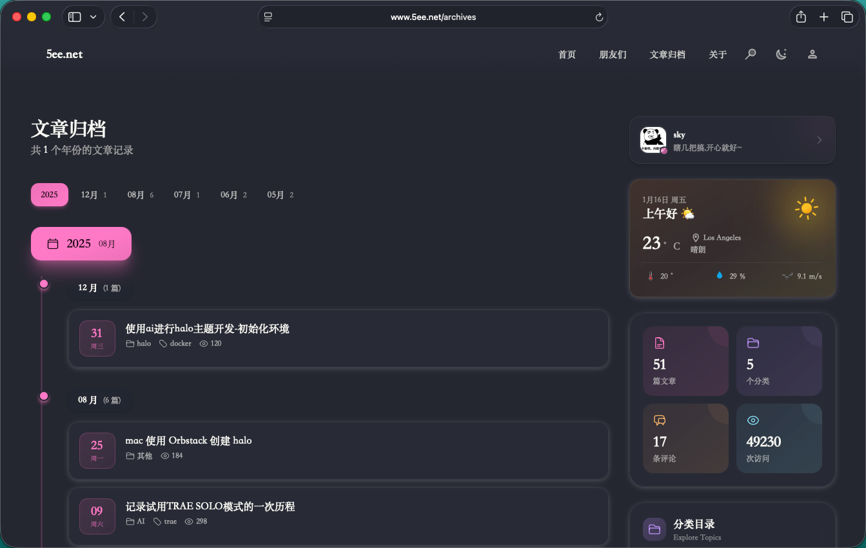Open the site search magnifier icon
866x548 pixels.
(x=751, y=54)
